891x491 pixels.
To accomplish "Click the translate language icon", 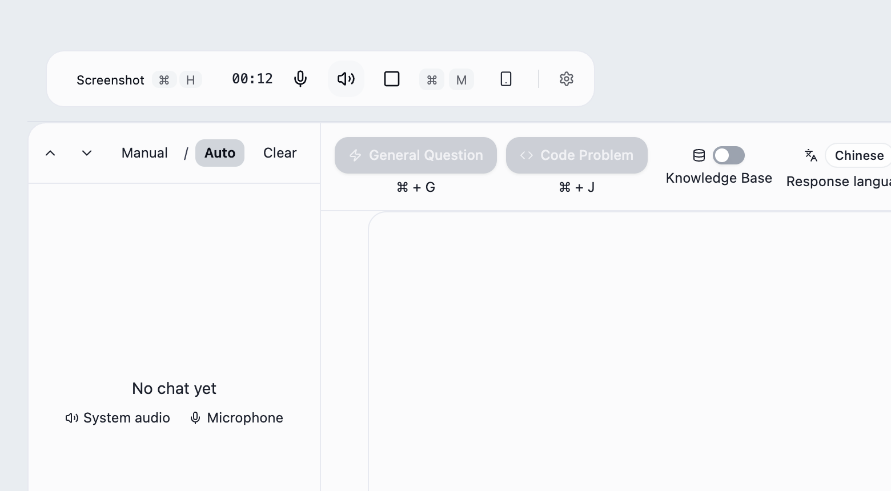I will [811, 155].
